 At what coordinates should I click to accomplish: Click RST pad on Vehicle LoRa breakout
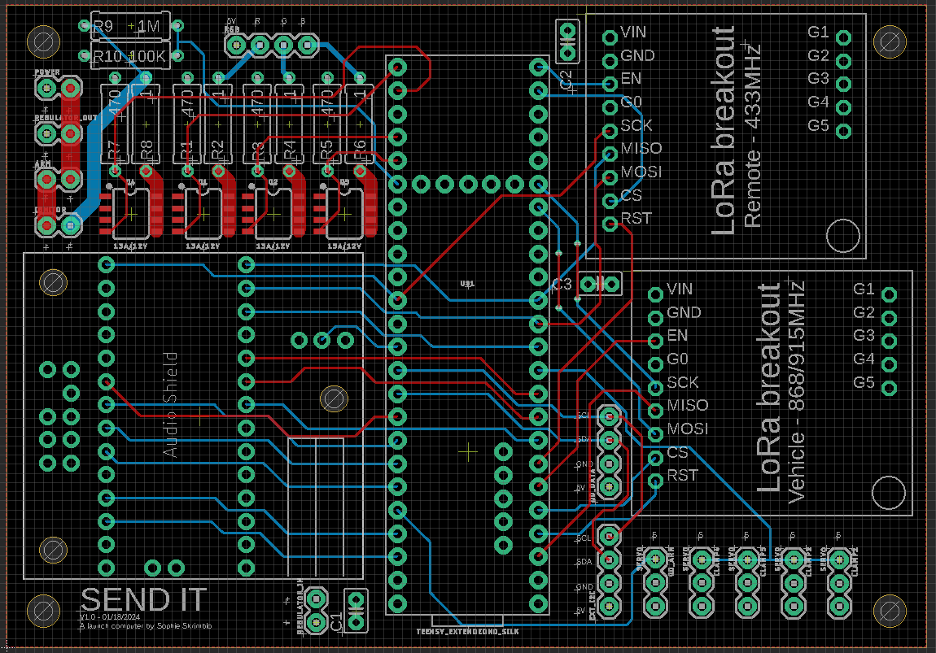click(655, 481)
